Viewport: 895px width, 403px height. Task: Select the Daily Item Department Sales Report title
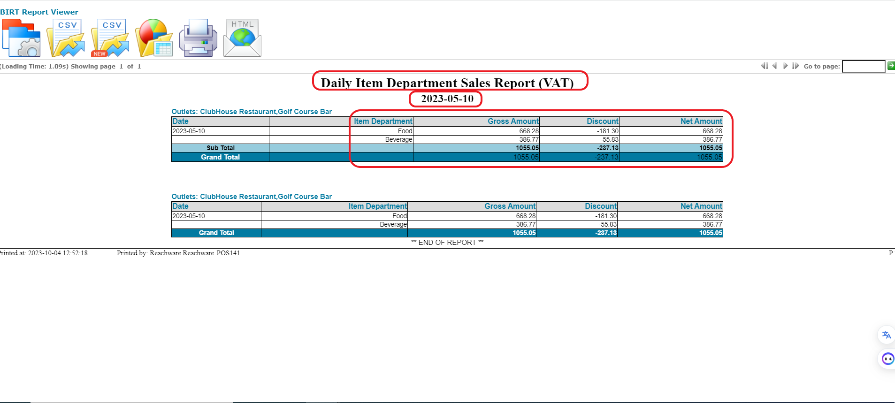tap(447, 83)
